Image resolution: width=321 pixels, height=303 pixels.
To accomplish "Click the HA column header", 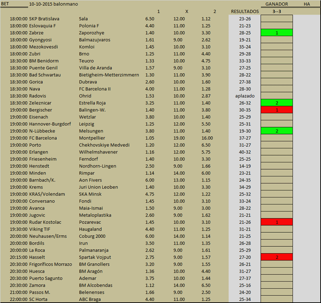I will coord(307,4).
